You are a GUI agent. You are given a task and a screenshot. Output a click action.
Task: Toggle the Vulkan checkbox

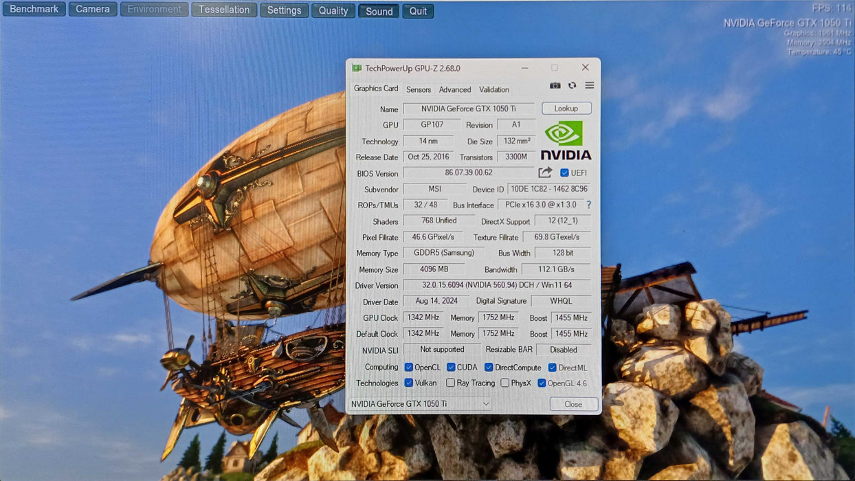408,383
